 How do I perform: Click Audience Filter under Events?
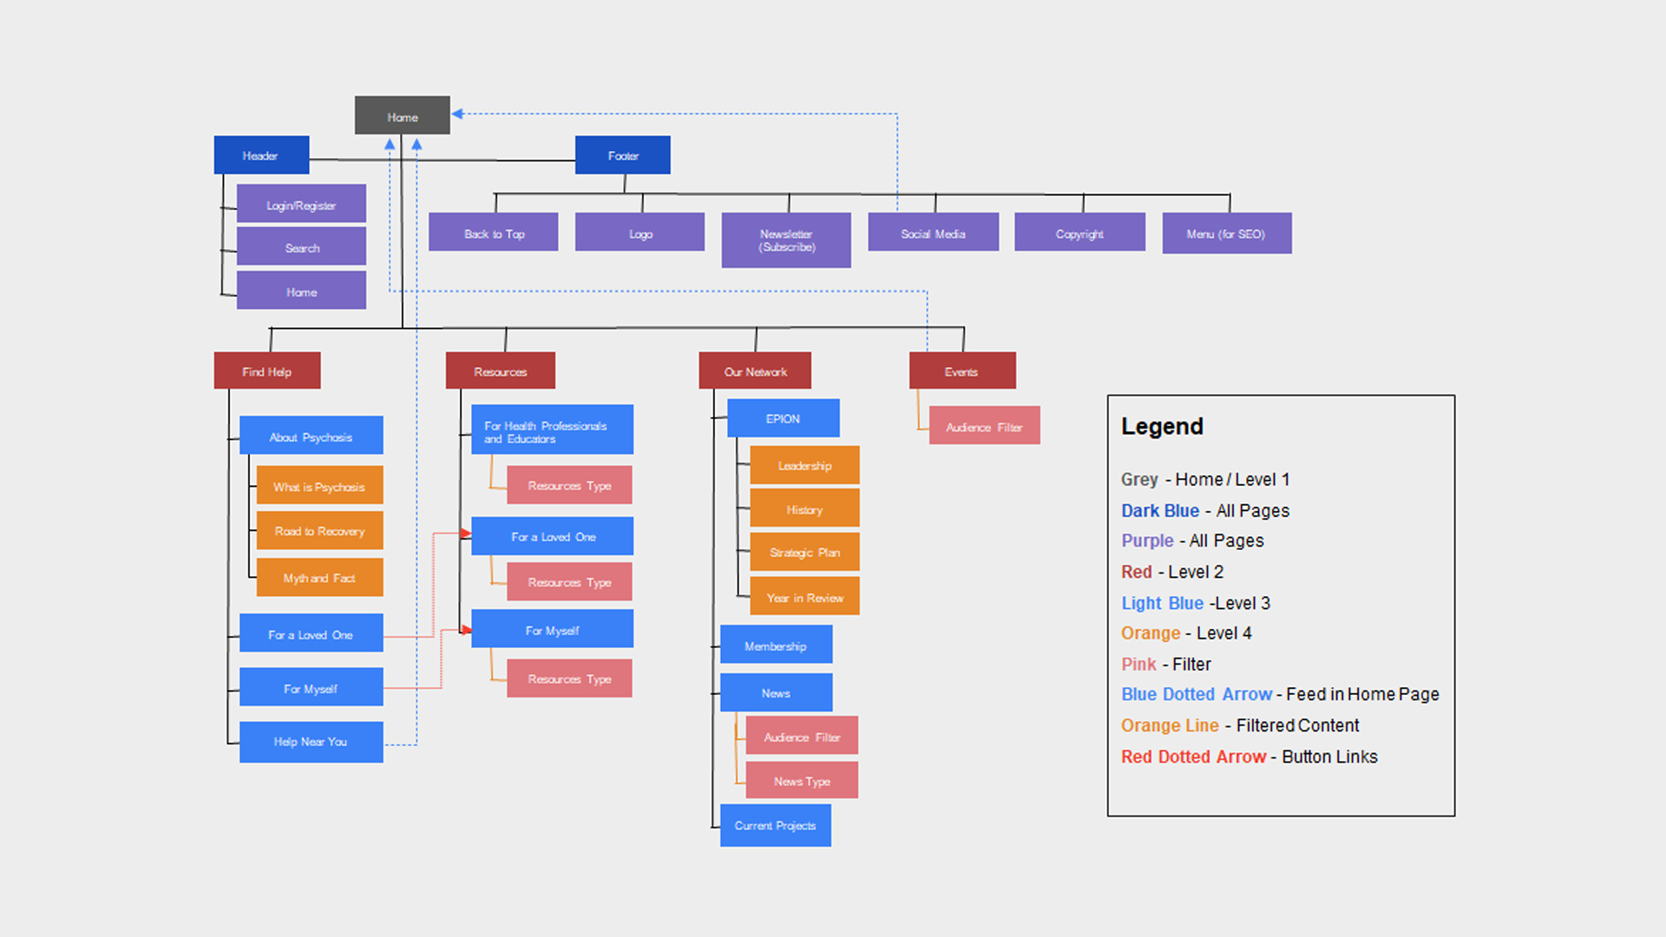[984, 426]
